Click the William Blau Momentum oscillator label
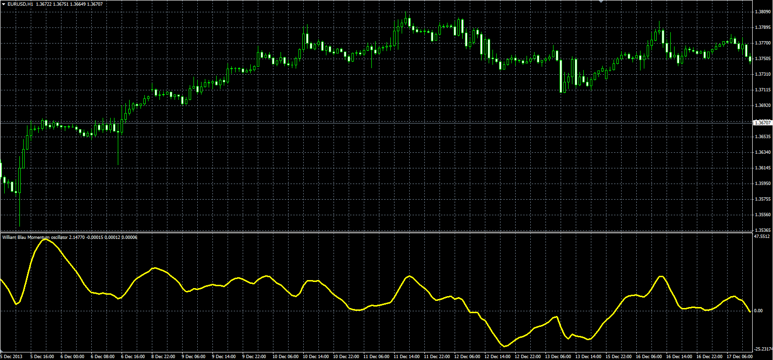The height and width of the screenshot is (360, 773). 35,237
